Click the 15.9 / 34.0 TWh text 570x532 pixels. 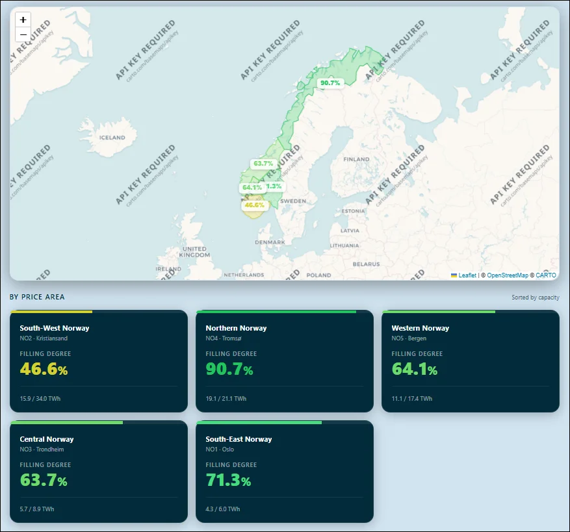click(40, 399)
